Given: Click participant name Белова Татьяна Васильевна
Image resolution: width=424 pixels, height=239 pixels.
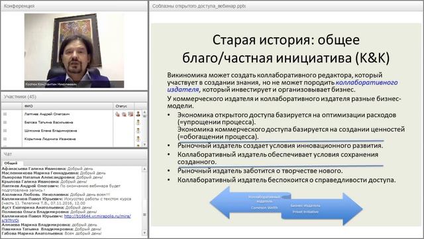Looking at the screenshot, I should (48, 122).
